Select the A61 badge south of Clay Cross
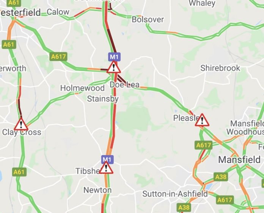This screenshot has width=264, height=213. click(19, 172)
